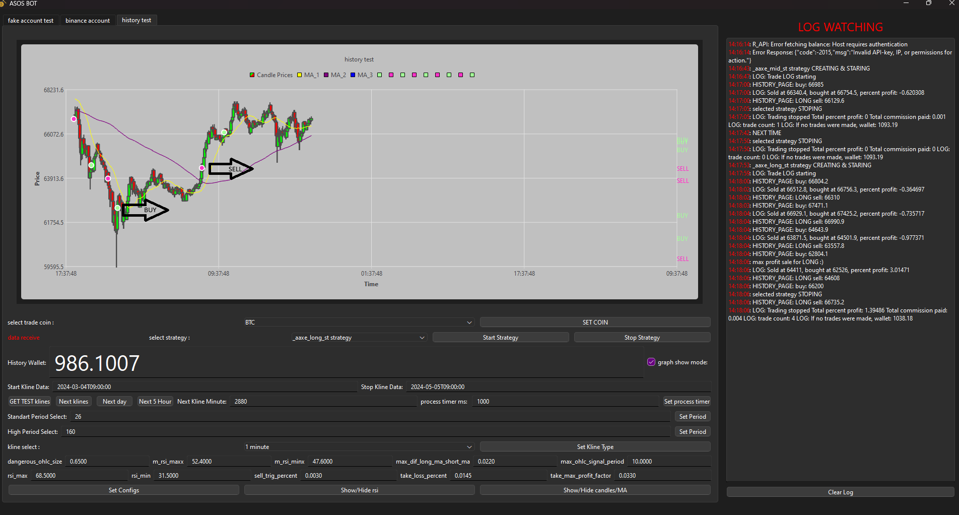The height and width of the screenshot is (515, 959).
Task: Open the select trade coin BTC dropdown
Action: pyautogui.click(x=359, y=323)
